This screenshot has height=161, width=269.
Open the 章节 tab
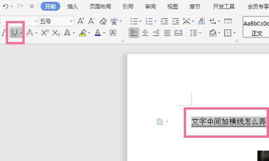tap(195, 7)
